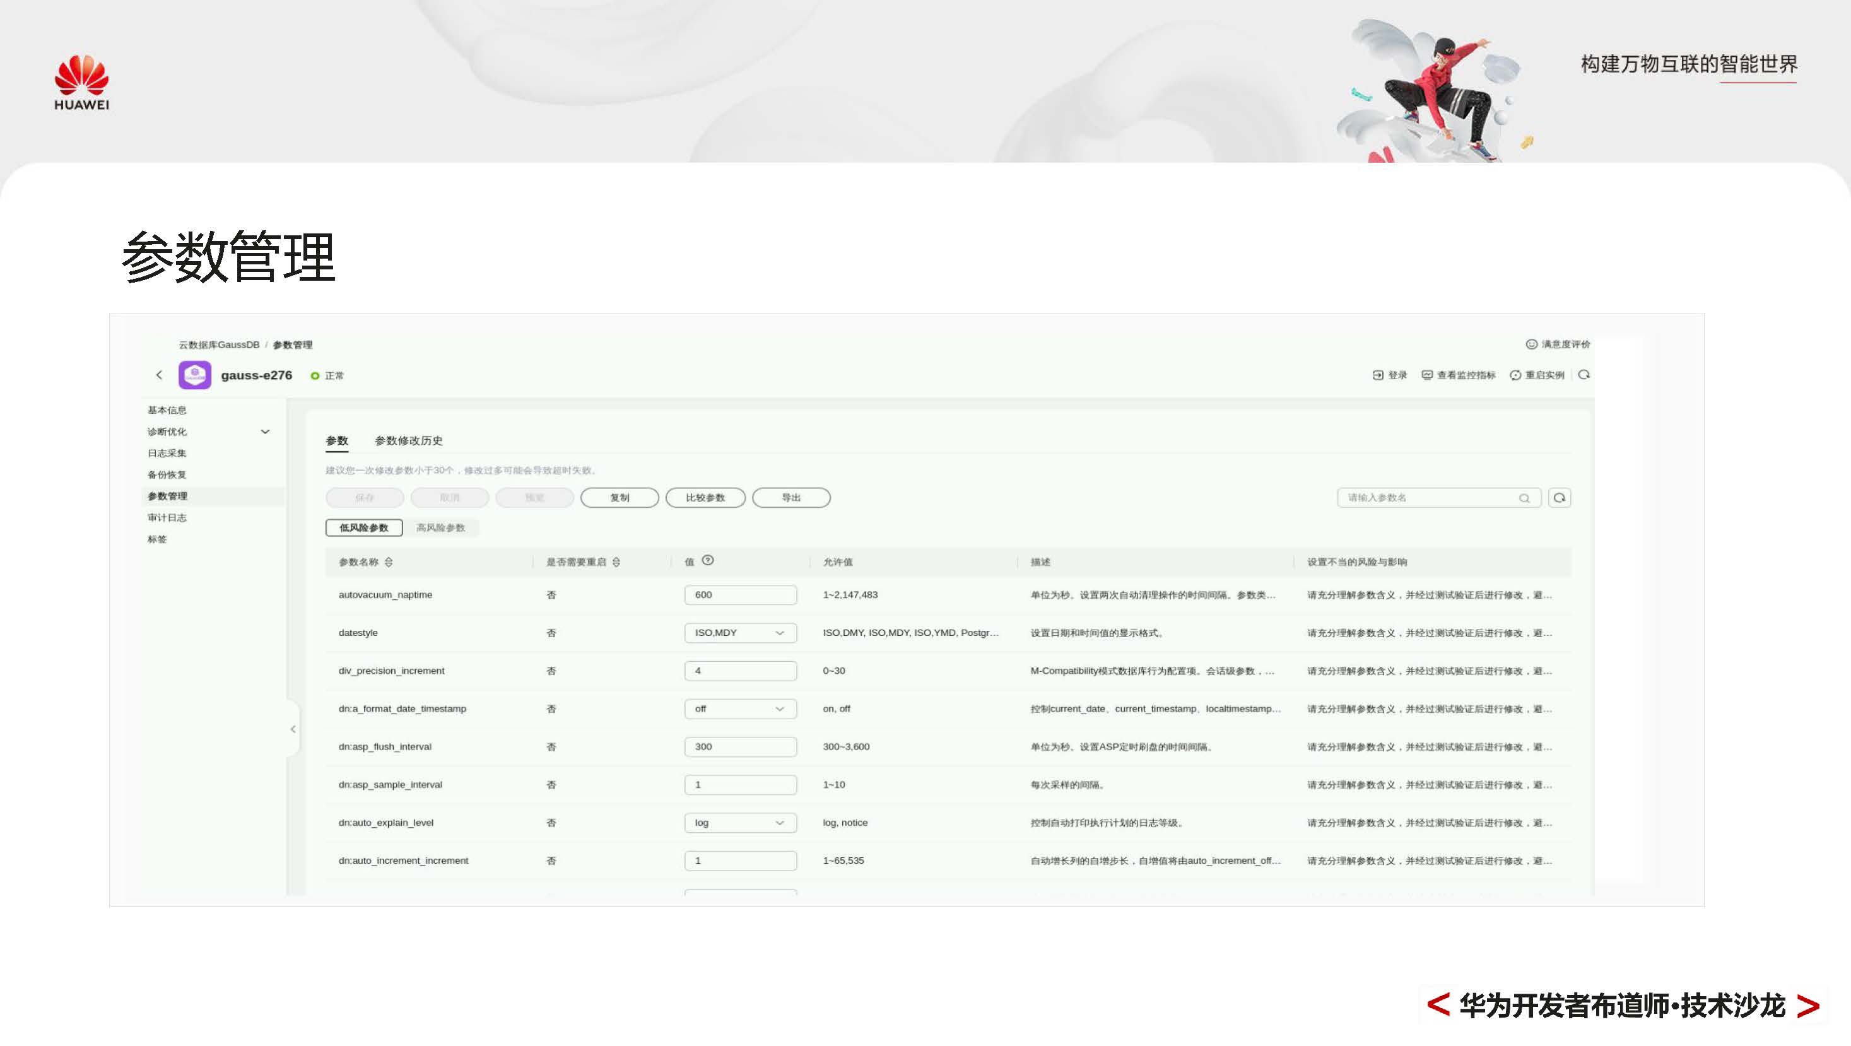Select the 低风险参数 filter option
The width and height of the screenshot is (1851, 1046).
point(365,527)
